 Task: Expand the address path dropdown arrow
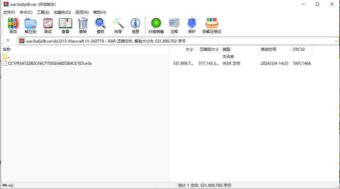(x=336, y=41)
